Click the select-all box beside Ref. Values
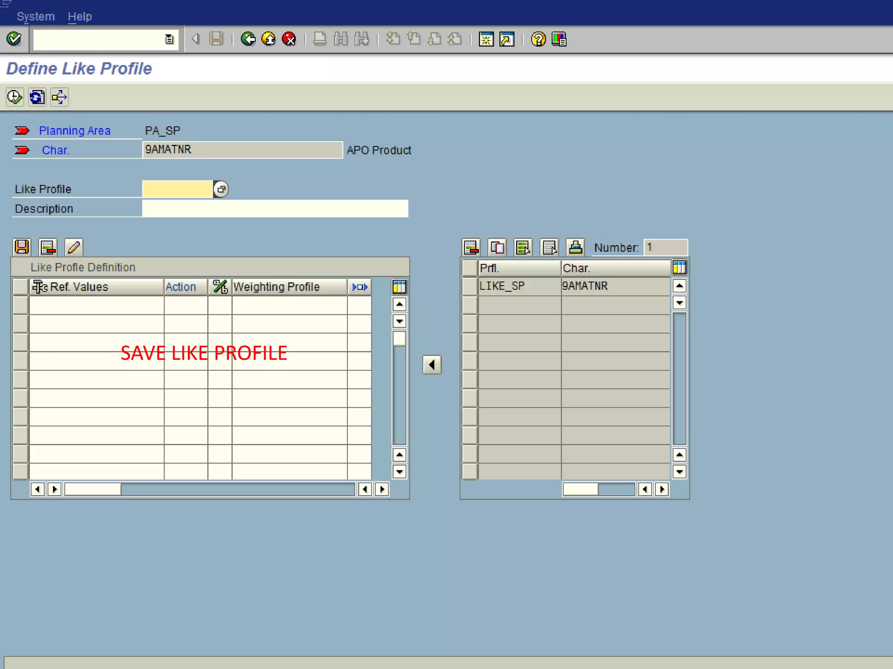Image resolution: width=893 pixels, height=669 pixels. pyautogui.click(x=20, y=287)
